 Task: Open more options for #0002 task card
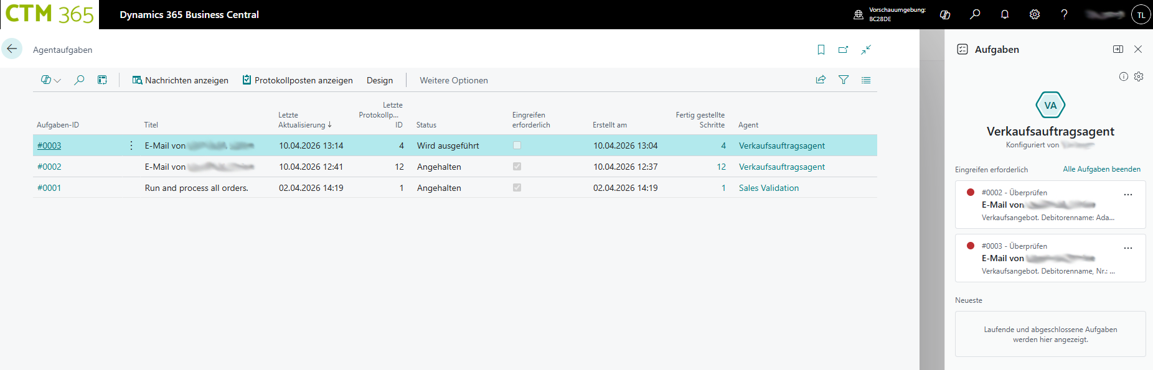click(1128, 195)
